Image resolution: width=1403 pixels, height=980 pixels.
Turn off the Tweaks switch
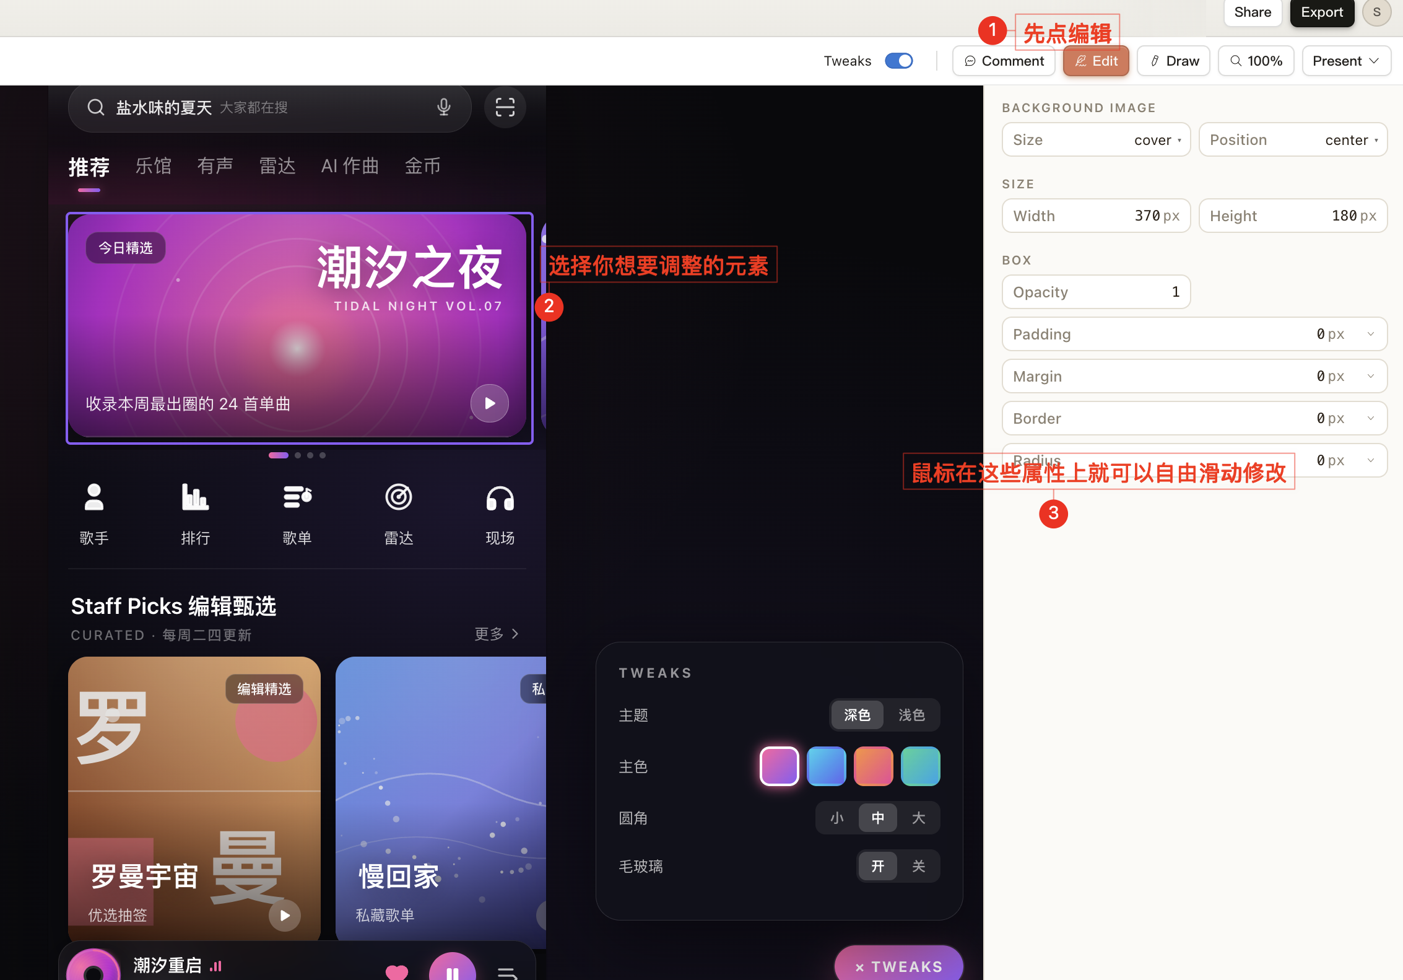tap(898, 60)
